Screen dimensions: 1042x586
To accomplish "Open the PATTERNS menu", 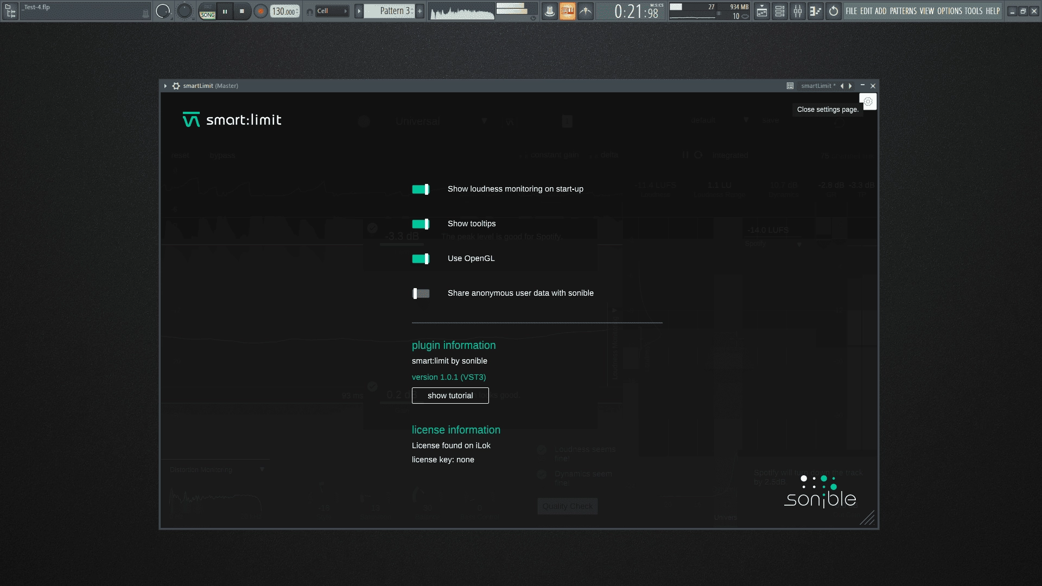I will pos(903,11).
